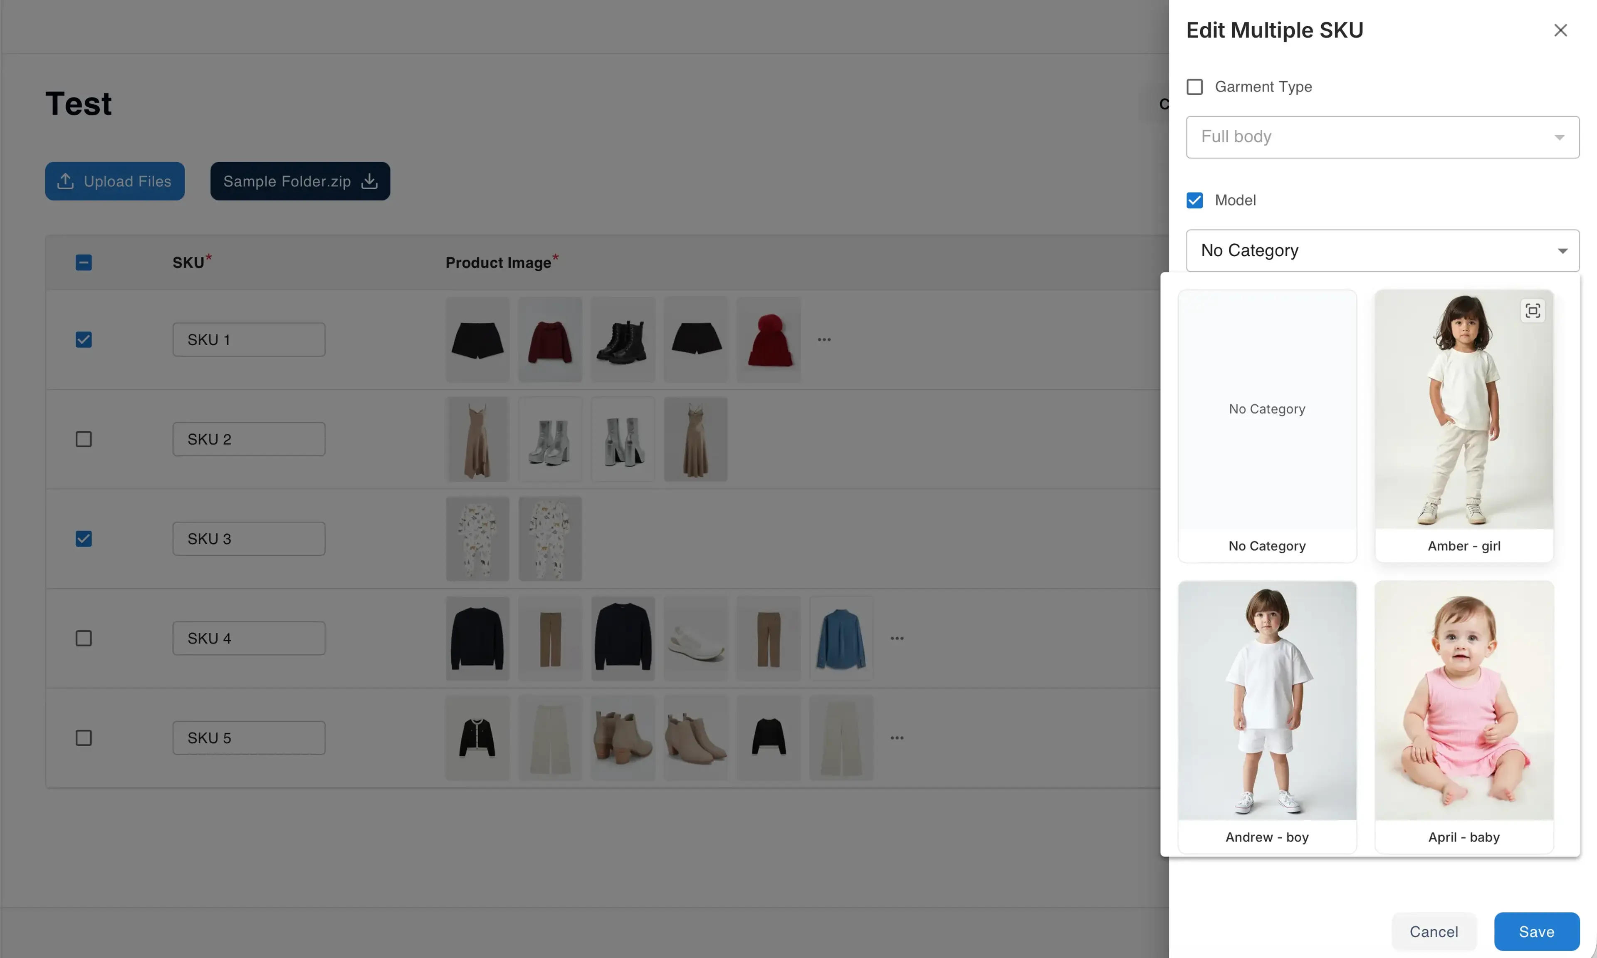
Task: Download Sample Folder.zip
Action: point(300,181)
